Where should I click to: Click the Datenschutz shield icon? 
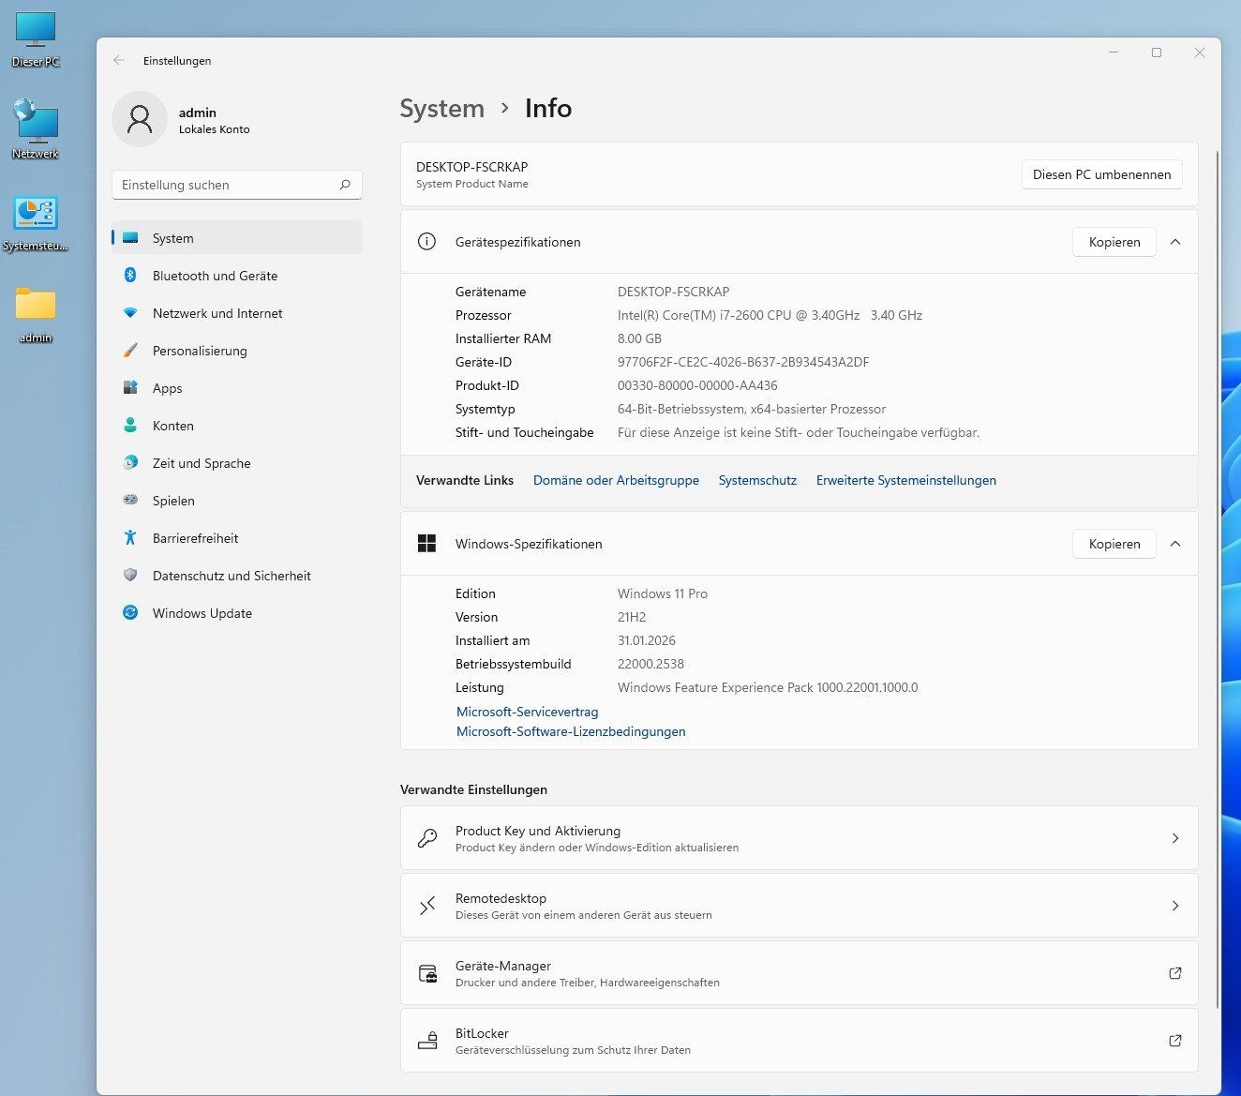130,576
